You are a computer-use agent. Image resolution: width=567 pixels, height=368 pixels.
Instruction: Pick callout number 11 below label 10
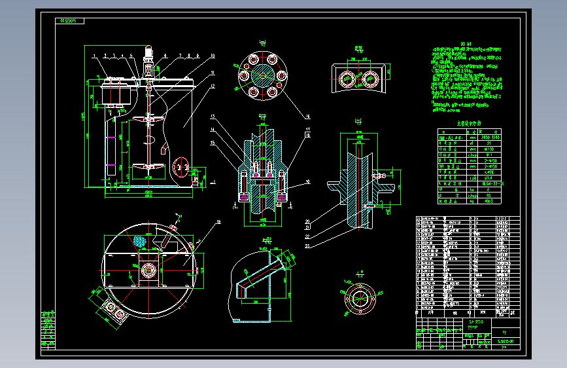pos(213,73)
